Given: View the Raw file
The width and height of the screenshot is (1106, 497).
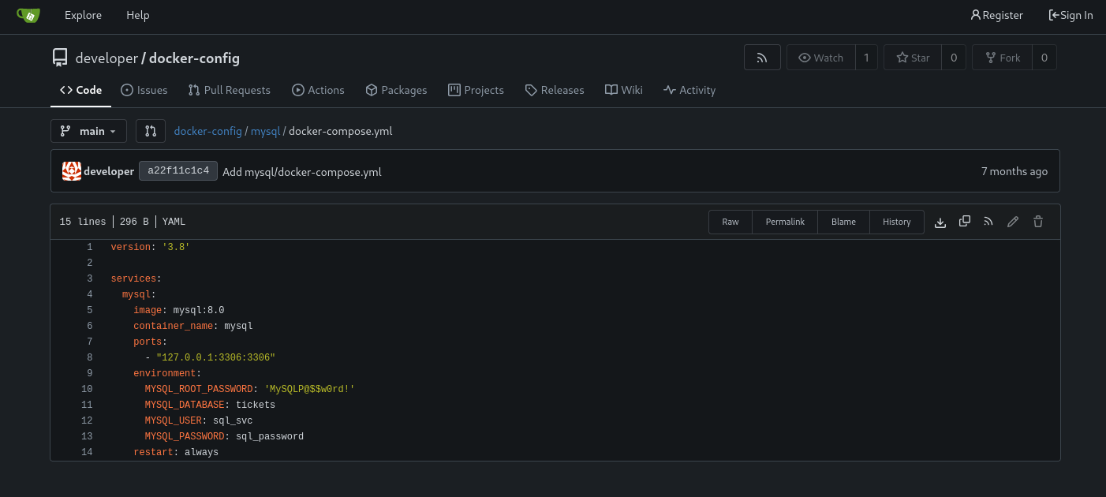Looking at the screenshot, I should pyautogui.click(x=730, y=222).
